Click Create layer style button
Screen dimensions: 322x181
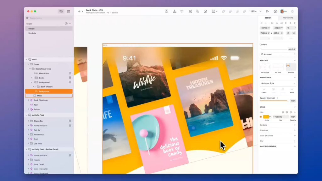[x=264, y=91]
